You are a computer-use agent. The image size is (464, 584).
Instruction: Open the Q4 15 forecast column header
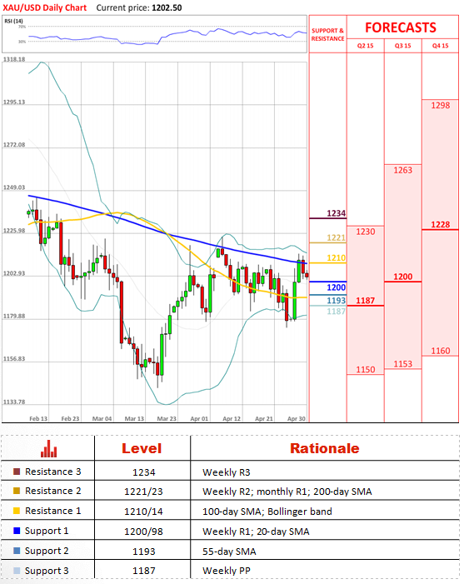coord(440,46)
